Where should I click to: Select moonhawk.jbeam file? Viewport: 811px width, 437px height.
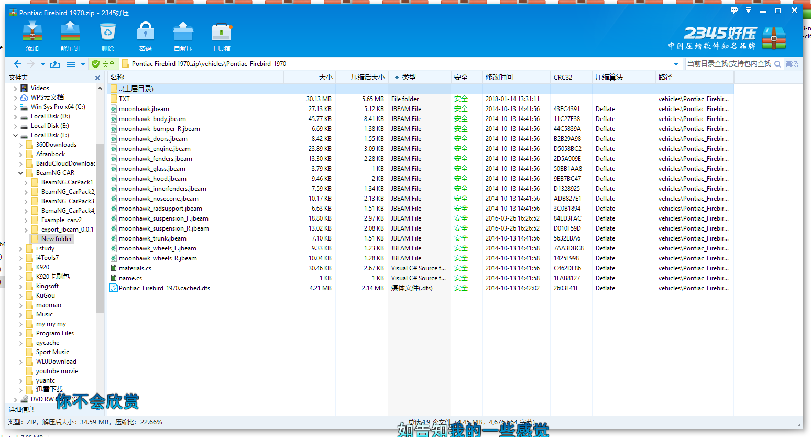[x=144, y=109]
